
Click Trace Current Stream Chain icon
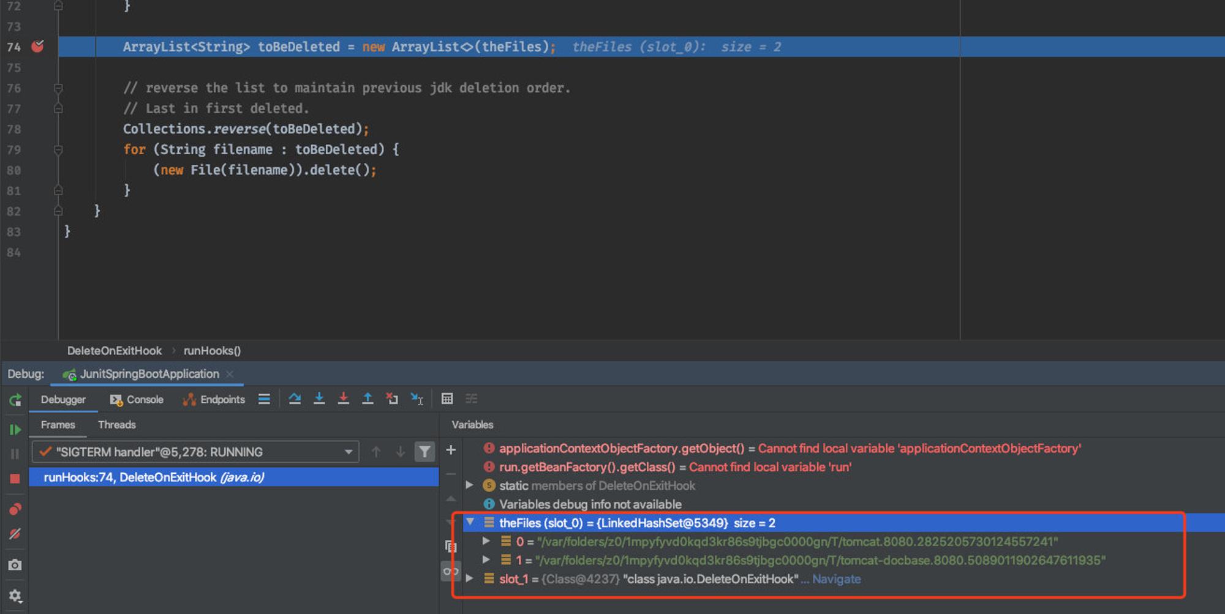[x=472, y=399]
